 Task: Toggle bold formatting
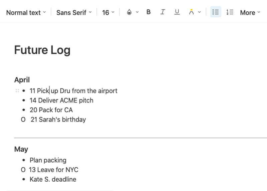pyautogui.click(x=149, y=12)
